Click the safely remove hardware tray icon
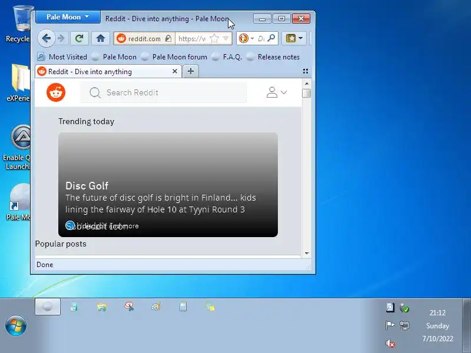 tap(404, 308)
